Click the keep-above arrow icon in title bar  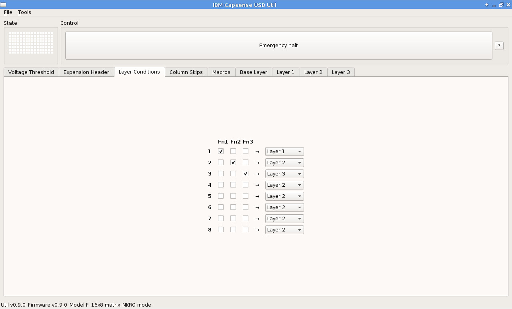pyautogui.click(x=487, y=5)
